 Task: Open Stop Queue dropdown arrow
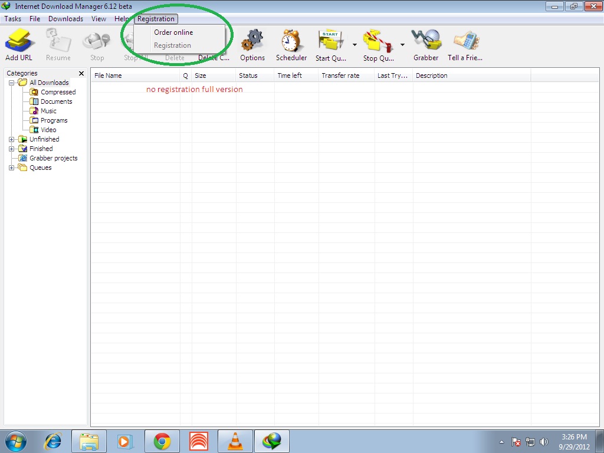point(402,45)
